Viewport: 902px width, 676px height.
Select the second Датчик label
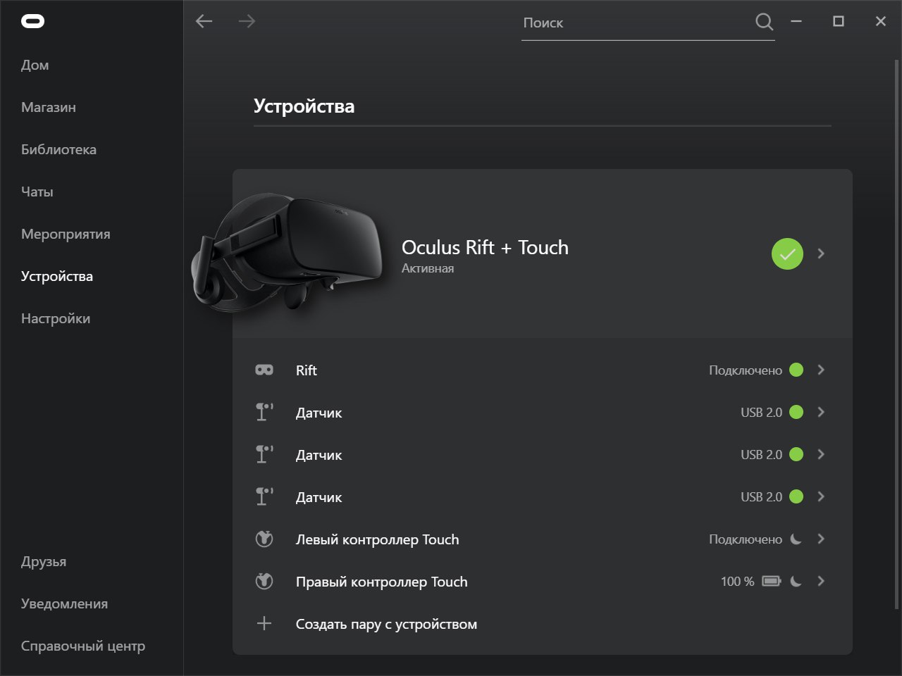(x=319, y=455)
